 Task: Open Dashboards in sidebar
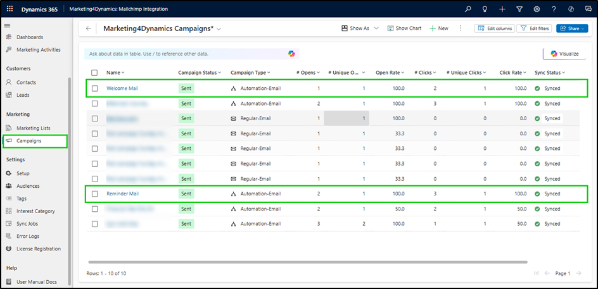(30, 37)
